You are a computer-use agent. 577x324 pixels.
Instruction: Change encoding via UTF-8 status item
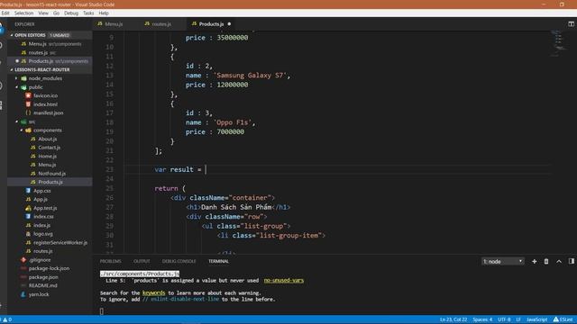pyautogui.click(x=504, y=319)
